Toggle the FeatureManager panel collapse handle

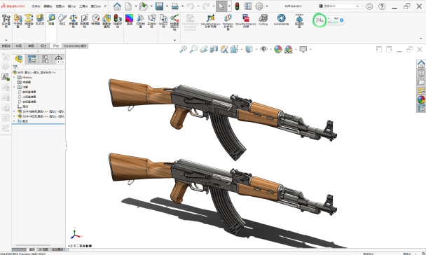pyautogui.click(x=66, y=146)
